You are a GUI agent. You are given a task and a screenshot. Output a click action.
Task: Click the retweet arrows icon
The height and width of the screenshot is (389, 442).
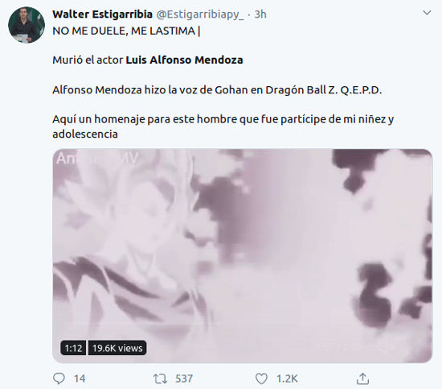(x=160, y=379)
